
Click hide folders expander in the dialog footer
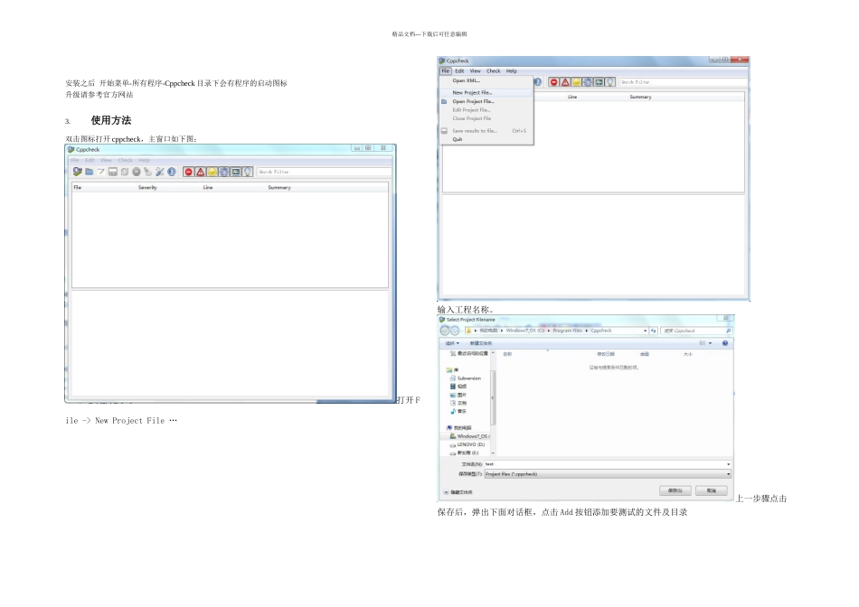[x=458, y=492]
